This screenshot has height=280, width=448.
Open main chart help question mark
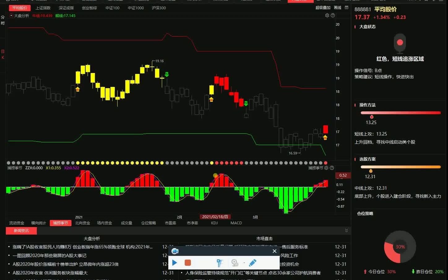coord(333,15)
